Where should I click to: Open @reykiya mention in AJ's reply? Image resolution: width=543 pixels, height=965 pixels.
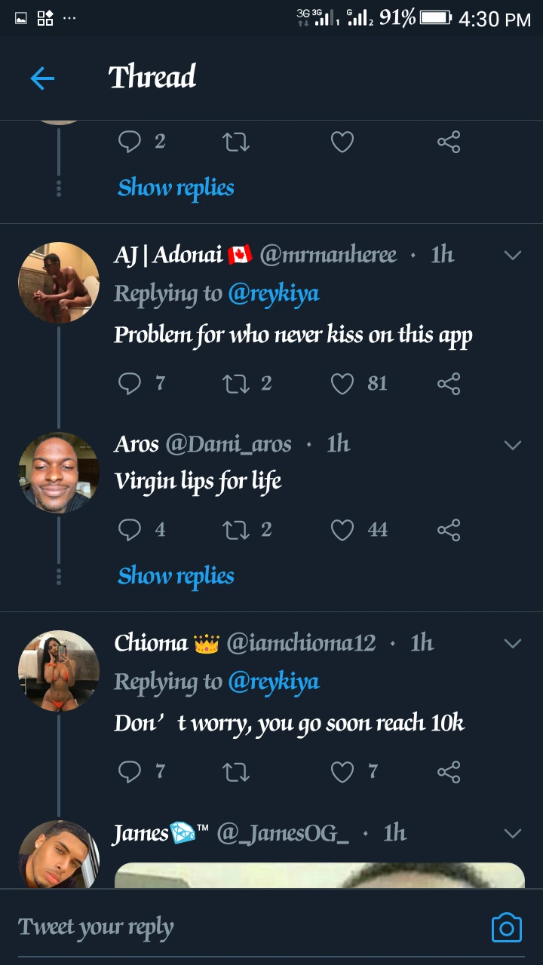point(273,293)
